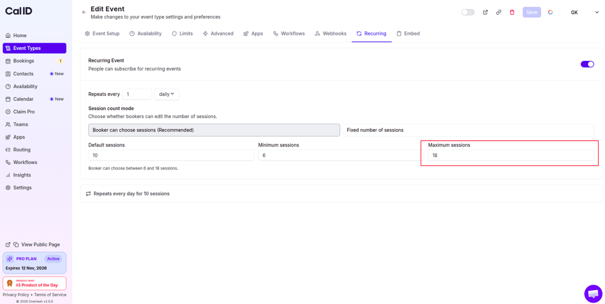
Task: Open the daily frequency dropdown
Action: coord(167,94)
